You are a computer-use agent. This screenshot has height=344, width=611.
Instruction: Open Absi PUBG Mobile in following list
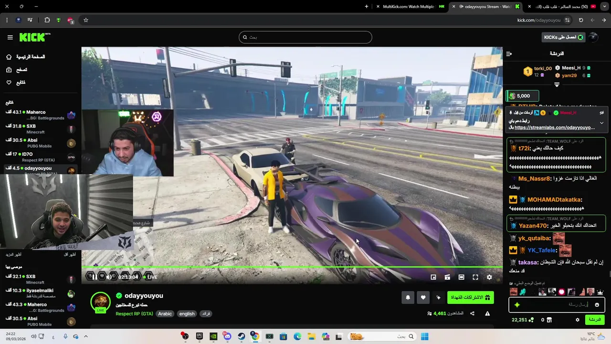tap(40, 143)
